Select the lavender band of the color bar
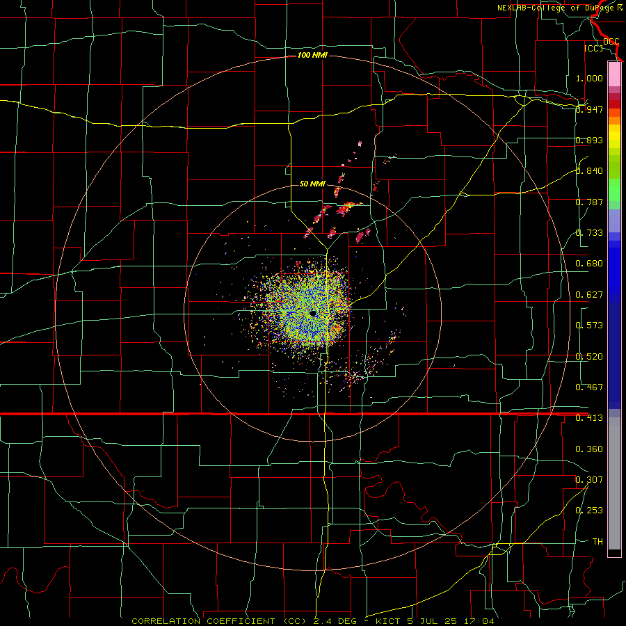This screenshot has height=626, width=626. click(614, 220)
